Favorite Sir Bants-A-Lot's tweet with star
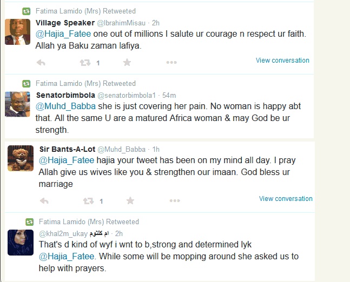Viewport: 350px width, 282px height. (x=130, y=201)
